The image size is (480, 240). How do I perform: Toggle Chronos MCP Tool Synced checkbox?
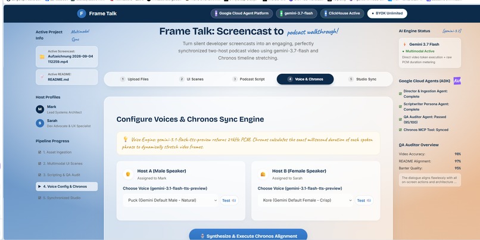click(400, 130)
